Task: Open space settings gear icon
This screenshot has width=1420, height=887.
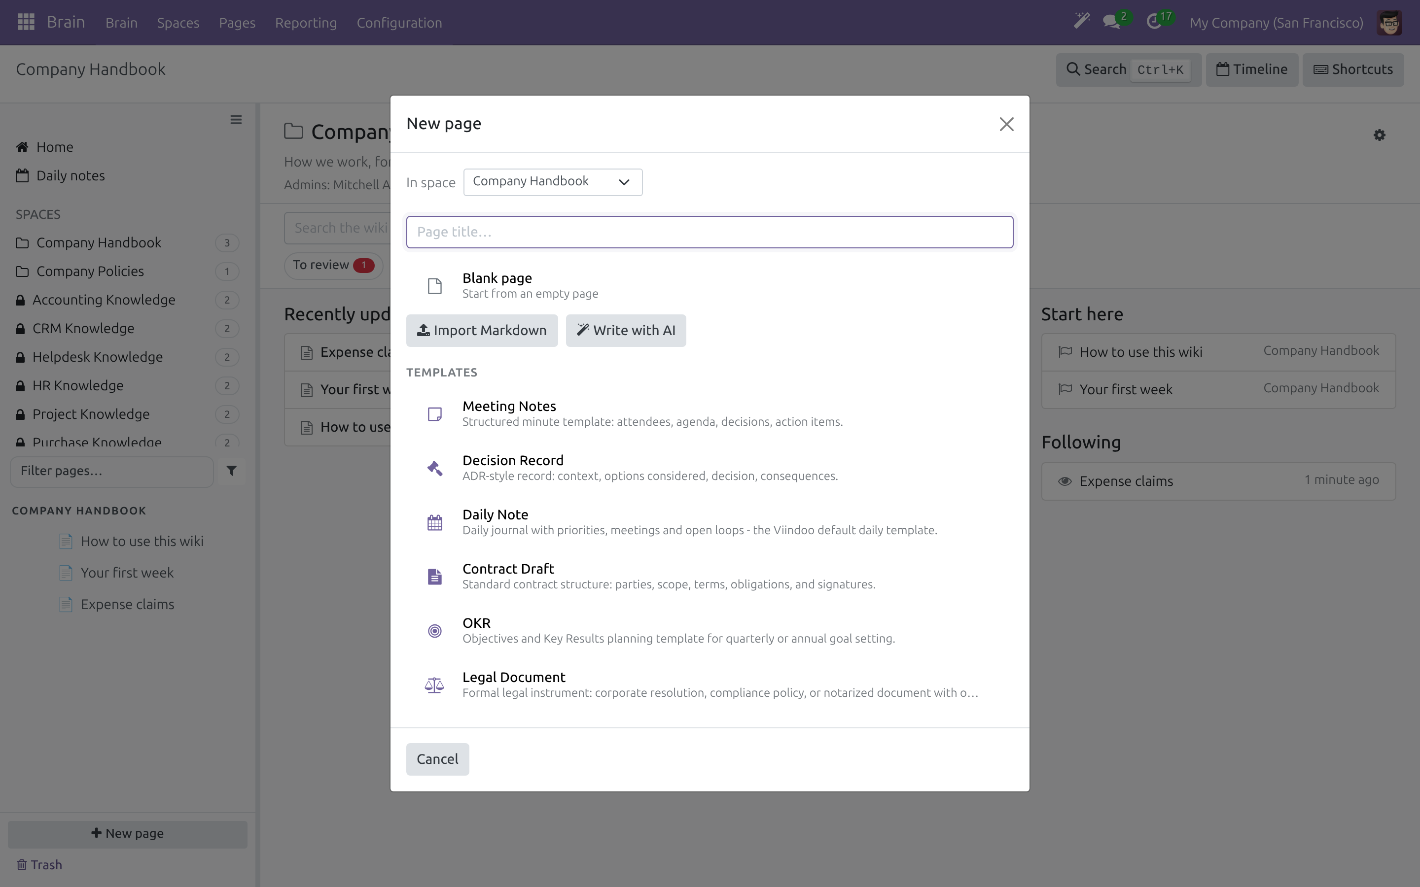Action: pyautogui.click(x=1380, y=135)
